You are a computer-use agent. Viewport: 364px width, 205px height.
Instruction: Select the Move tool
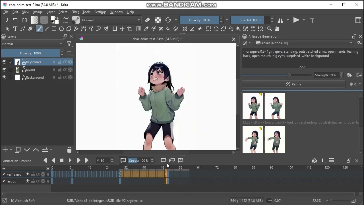122,29
